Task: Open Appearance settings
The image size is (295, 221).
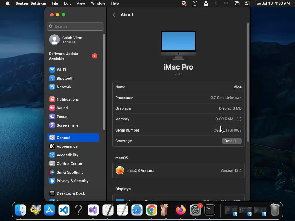Action: click(73, 146)
